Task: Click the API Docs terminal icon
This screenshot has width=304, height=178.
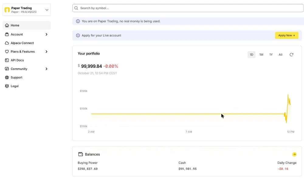Action: (x=7, y=60)
